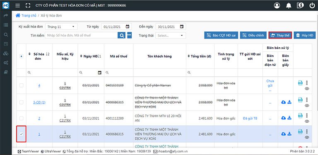
Task: Open the Trạng thái Select dropdown
Action: coord(171,35)
